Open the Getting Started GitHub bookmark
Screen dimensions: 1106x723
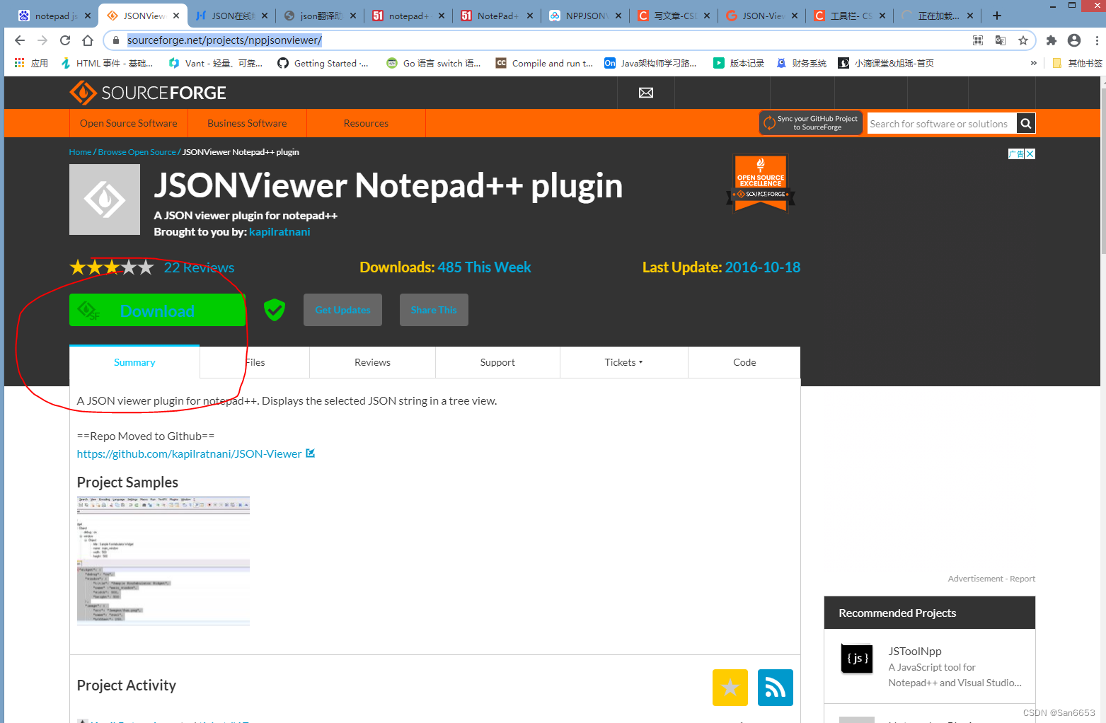point(323,63)
